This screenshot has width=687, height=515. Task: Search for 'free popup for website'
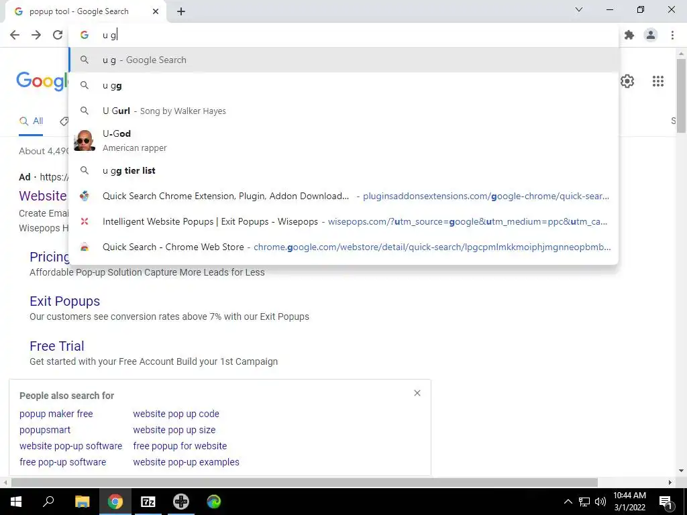click(x=180, y=446)
